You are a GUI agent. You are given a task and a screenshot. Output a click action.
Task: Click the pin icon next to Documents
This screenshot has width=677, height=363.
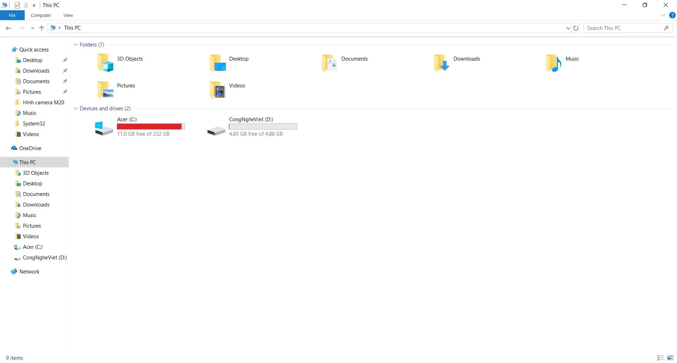click(65, 81)
